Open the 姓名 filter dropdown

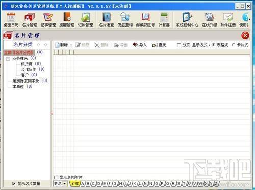pyautogui.click(x=65, y=184)
